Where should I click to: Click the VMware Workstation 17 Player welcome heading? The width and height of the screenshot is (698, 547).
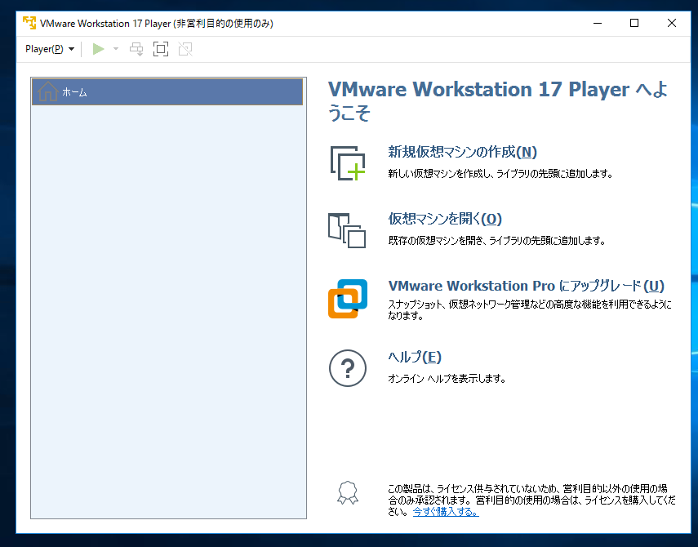pos(498,100)
